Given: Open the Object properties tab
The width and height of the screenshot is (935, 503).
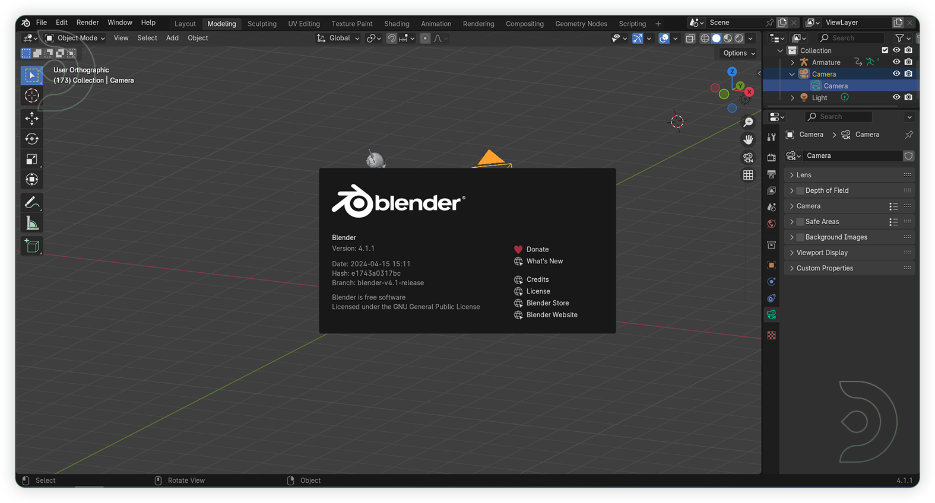Looking at the screenshot, I should (x=771, y=265).
